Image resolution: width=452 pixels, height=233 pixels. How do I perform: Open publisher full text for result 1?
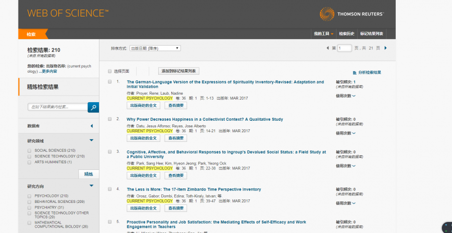coord(143,106)
